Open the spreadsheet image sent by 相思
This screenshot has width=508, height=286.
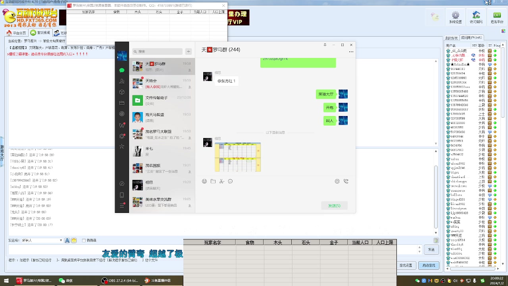tap(238, 157)
